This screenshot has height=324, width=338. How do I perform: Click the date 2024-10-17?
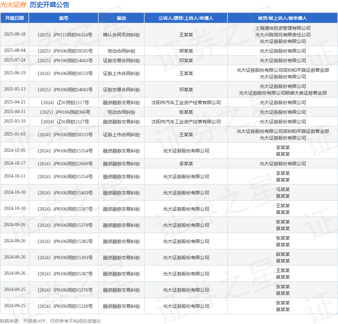tap(15, 163)
